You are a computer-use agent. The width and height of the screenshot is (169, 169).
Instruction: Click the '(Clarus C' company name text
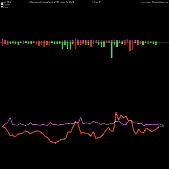(x=96, y=2)
